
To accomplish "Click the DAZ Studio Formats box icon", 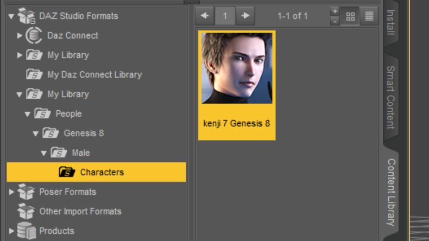I will point(27,16).
